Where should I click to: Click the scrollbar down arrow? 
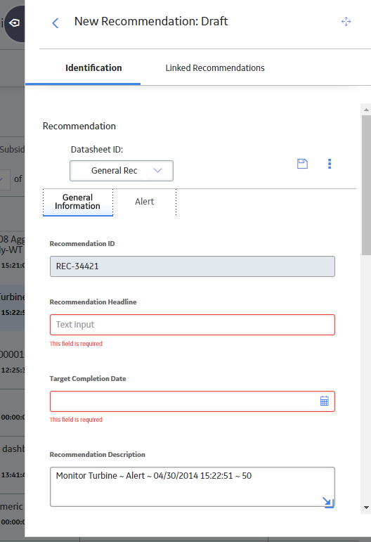(x=366, y=508)
